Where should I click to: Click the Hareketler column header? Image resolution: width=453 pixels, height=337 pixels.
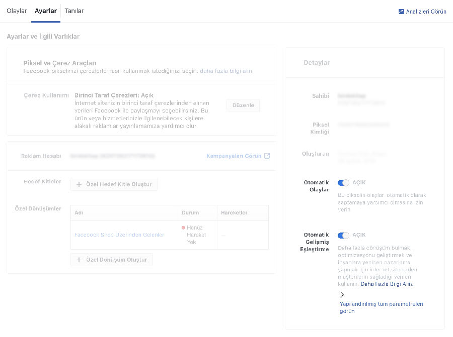pos(234,213)
